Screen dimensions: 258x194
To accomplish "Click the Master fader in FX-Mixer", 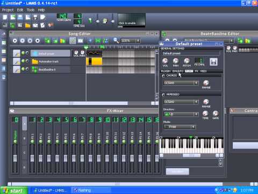I will [15, 158].
